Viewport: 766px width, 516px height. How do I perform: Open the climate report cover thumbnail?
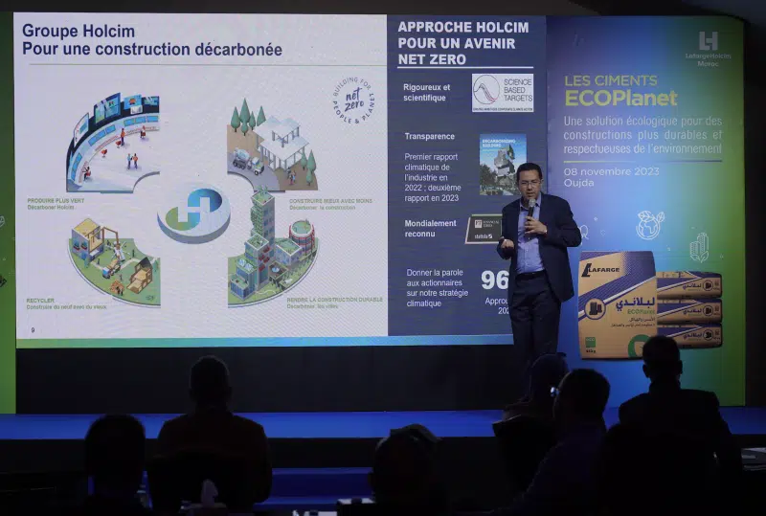coord(502,165)
